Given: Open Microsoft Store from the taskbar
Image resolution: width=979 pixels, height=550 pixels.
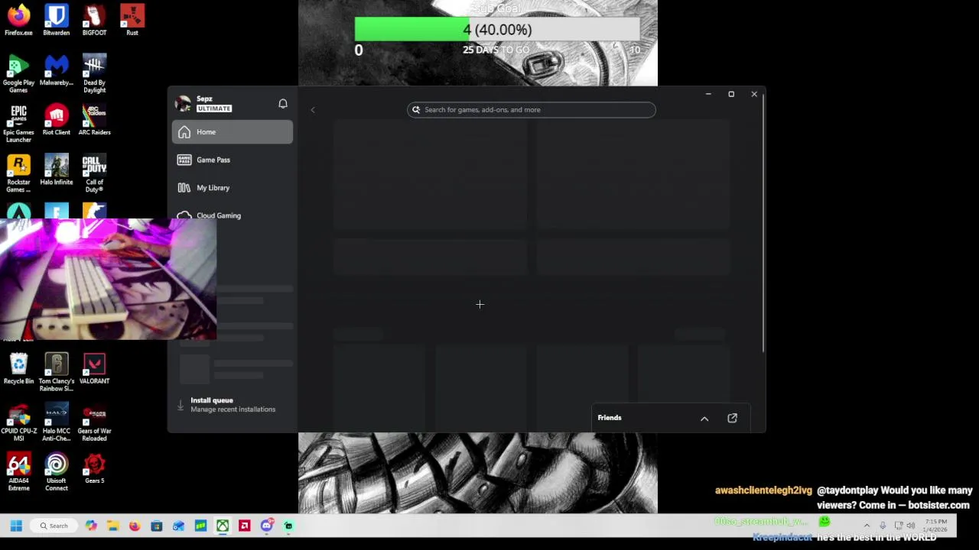Looking at the screenshot, I should point(157,526).
